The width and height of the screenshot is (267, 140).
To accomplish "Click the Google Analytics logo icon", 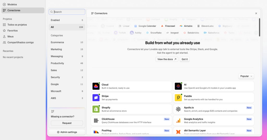I will (178, 121).
